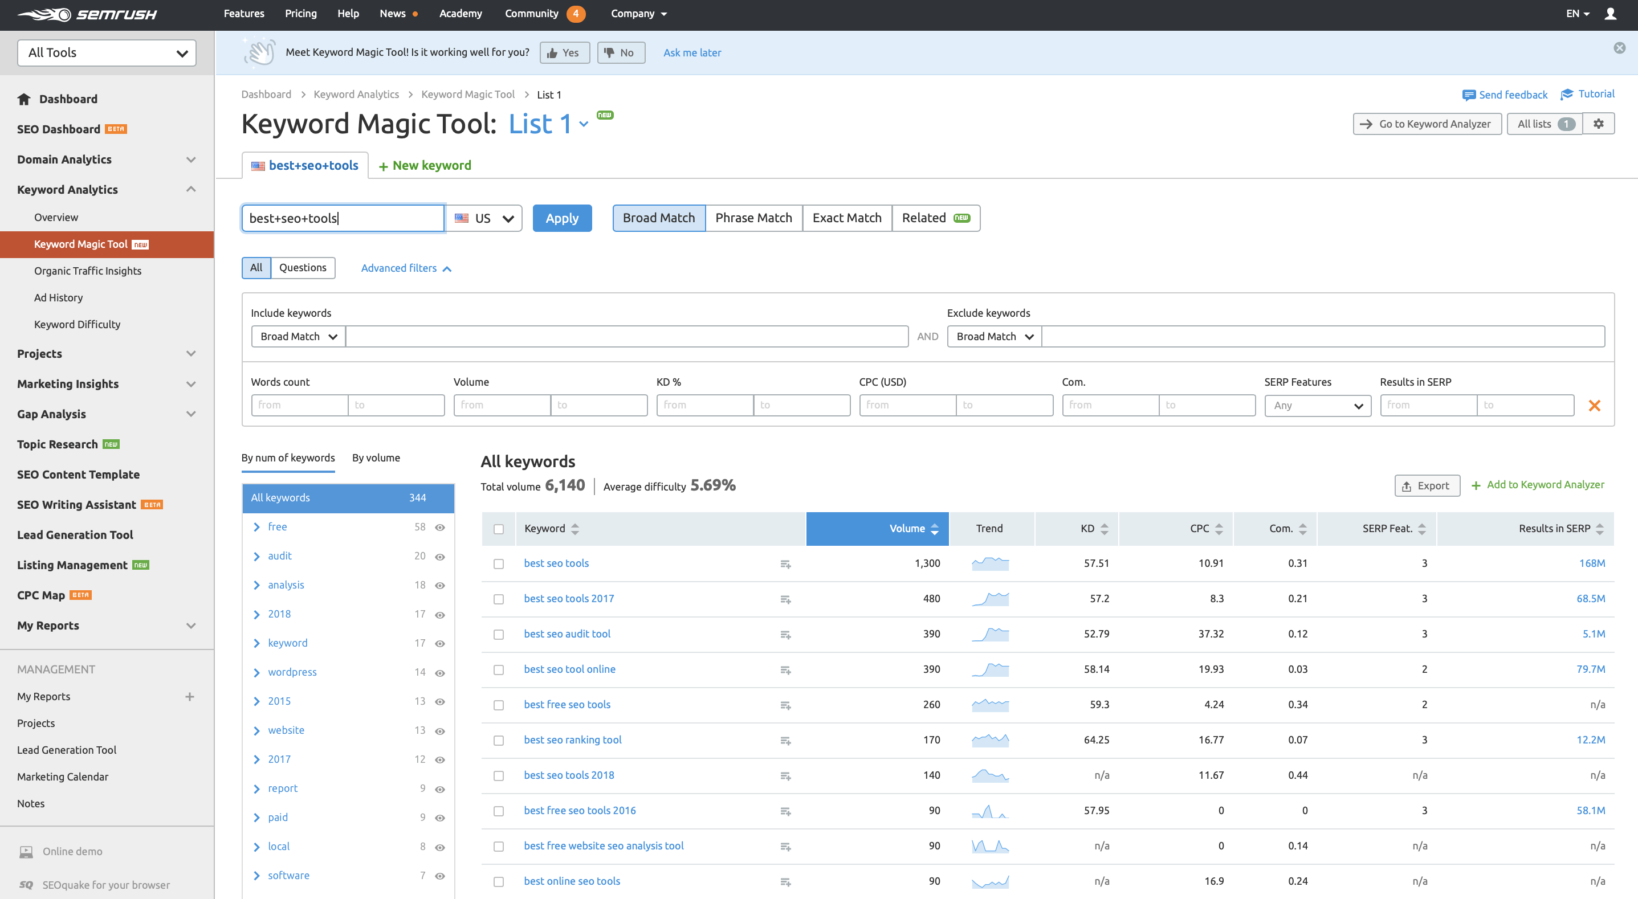Toggle visibility of wordpress keyword group
1638x899 pixels.
[x=439, y=673]
